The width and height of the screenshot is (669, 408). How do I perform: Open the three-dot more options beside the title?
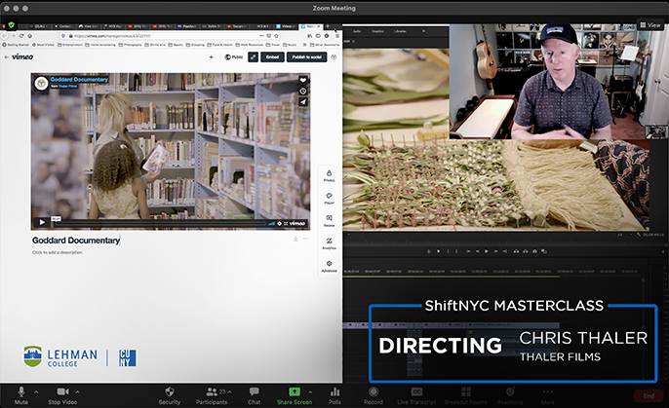pyautogui.click(x=306, y=239)
